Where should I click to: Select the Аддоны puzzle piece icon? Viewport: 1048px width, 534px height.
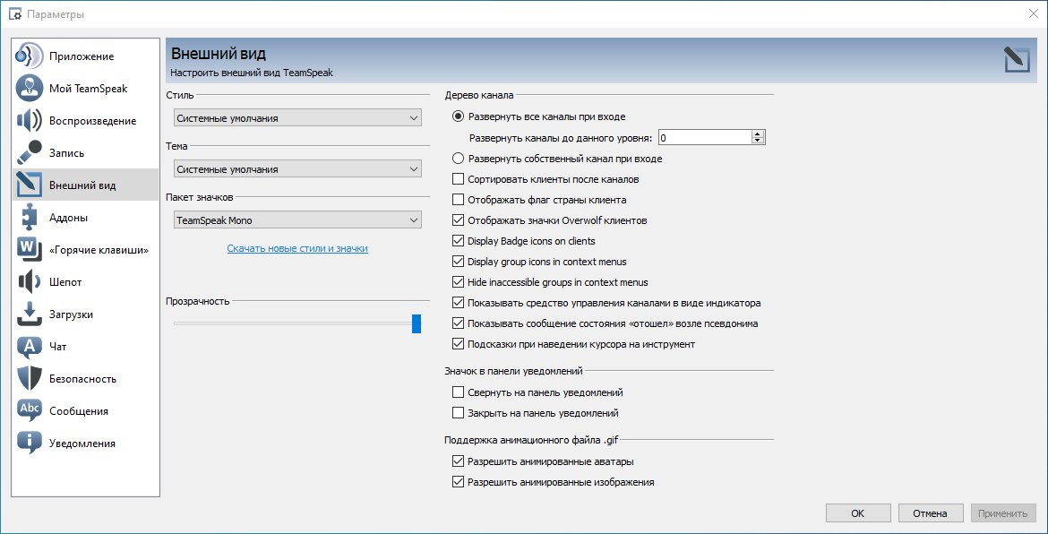click(30, 217)
